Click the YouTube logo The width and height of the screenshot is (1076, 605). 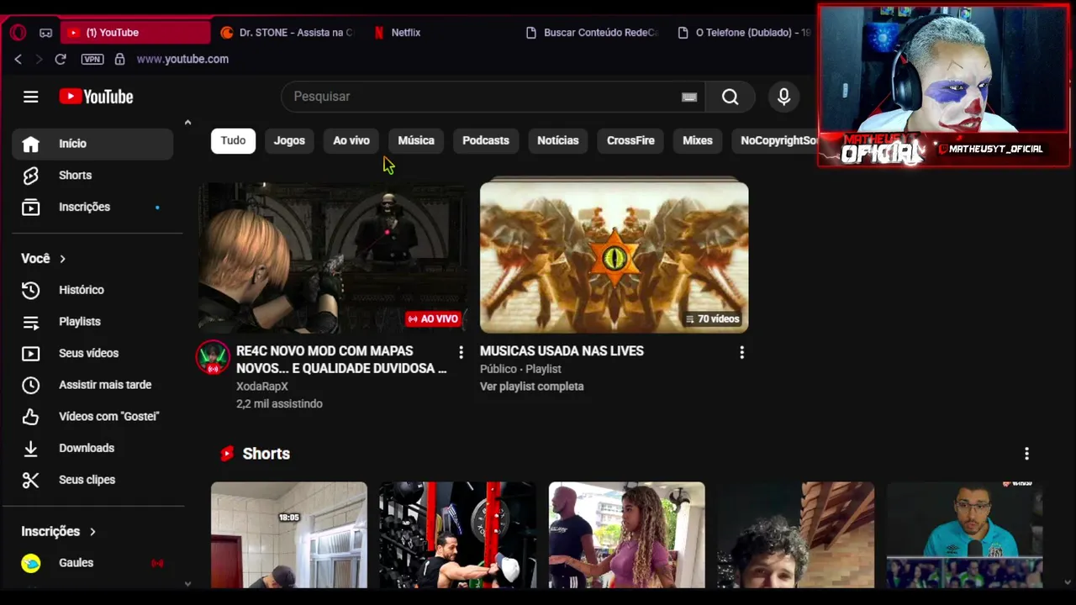point(96,97)
